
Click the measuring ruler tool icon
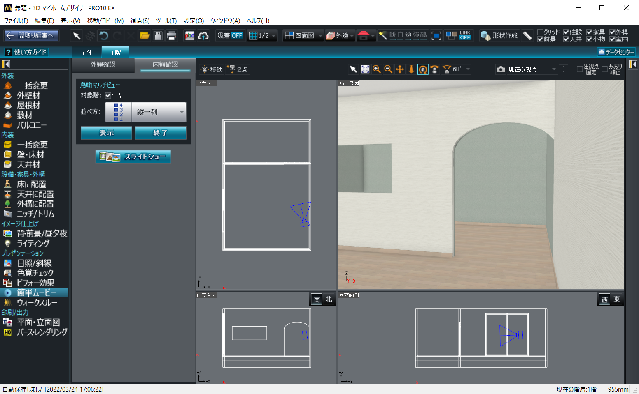pyautogui.click(x=527, y=36)
